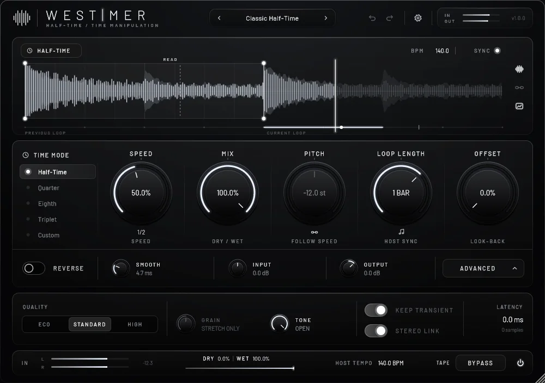Go to the previous preset
Image resolution: width=545 pixels, height=383 pixels.
click(x=219, y=18)
